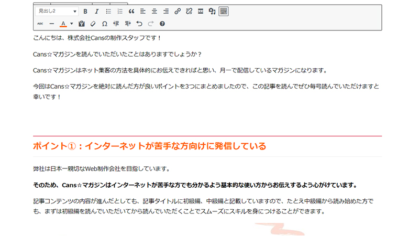Image resolution: width=419 pixels, height=236 pixels.
Task: Open the 見出し2 paragraph format dropdown
Action: (x=57, y=11)
